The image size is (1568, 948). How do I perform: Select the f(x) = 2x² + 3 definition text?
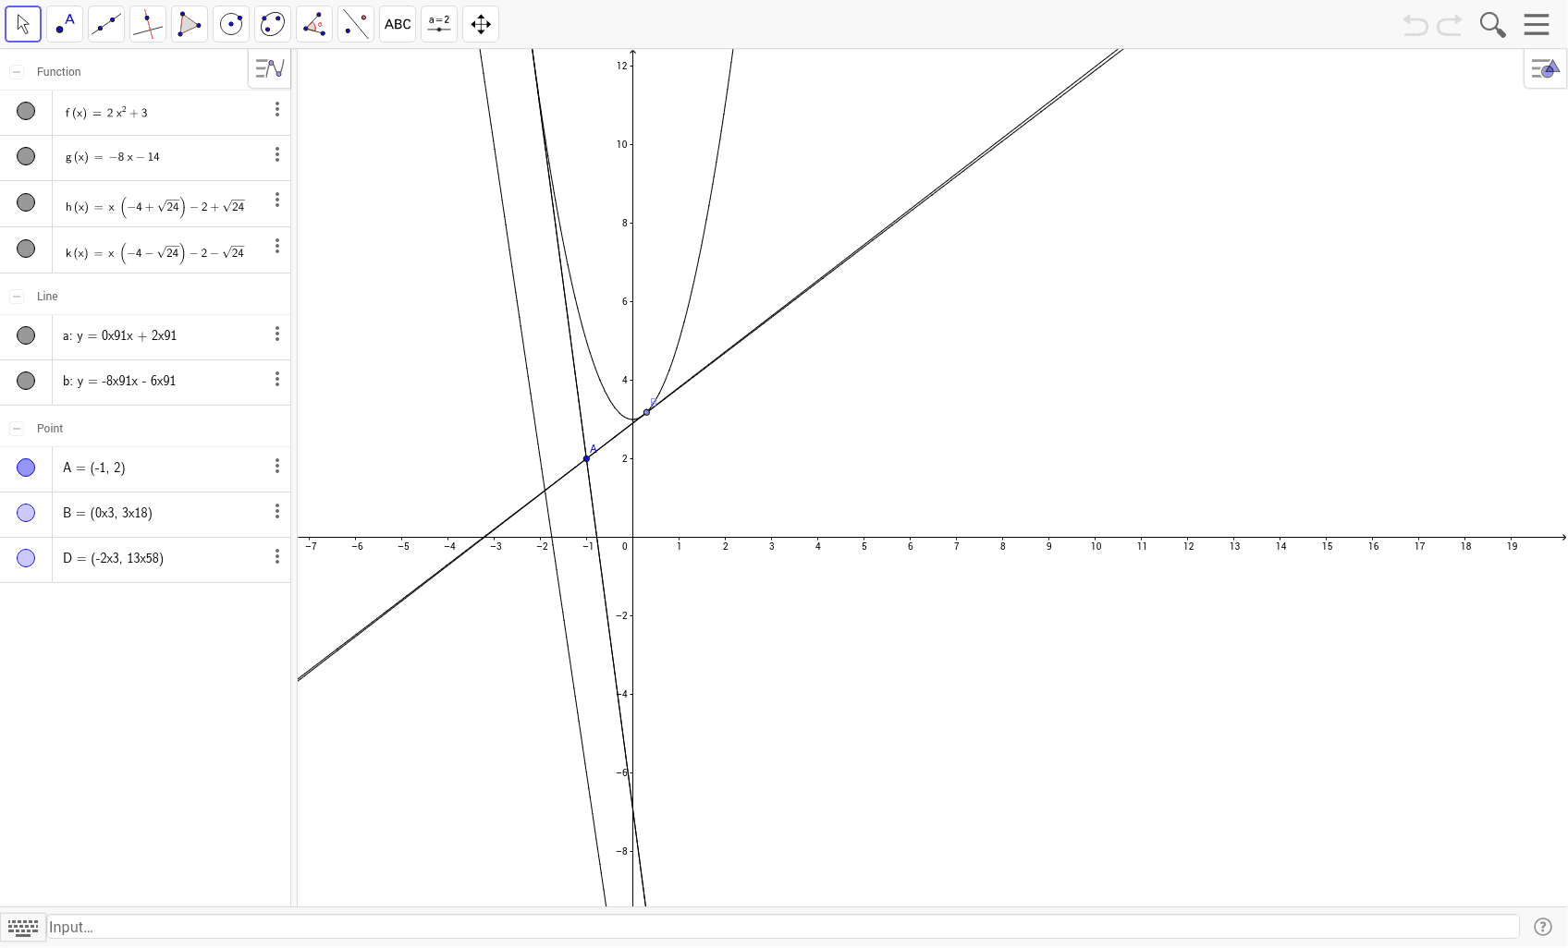(x=106, y=113)
